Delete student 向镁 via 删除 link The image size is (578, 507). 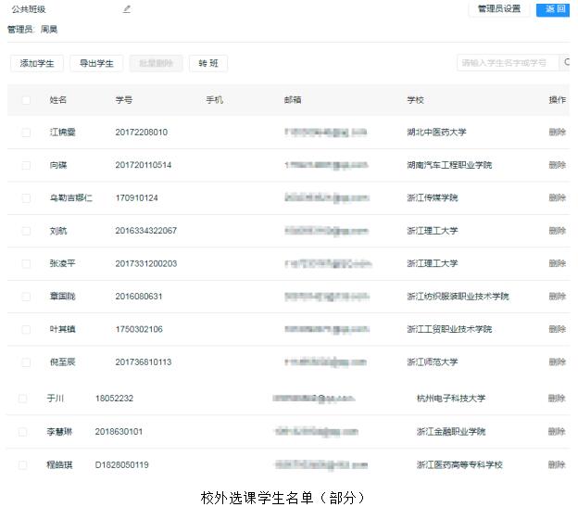coord(557,165)
